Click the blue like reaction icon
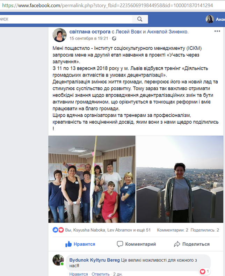The image size is (225, 276). [x=55, y=230]
